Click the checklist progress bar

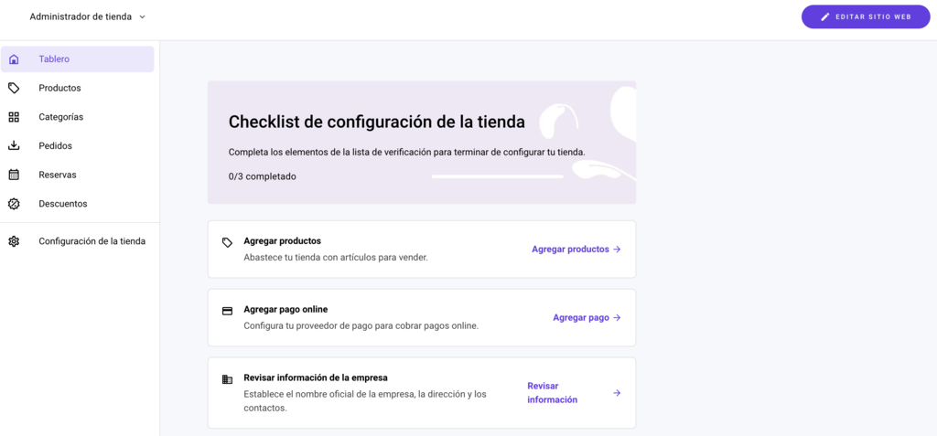pos(497,176)
